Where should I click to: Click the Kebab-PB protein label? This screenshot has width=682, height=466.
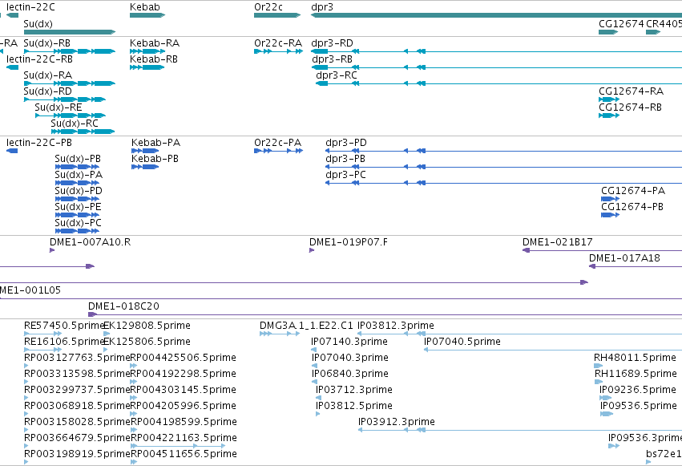[155, 159]
